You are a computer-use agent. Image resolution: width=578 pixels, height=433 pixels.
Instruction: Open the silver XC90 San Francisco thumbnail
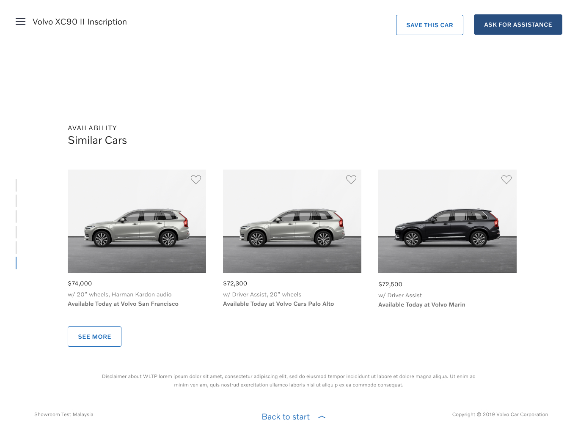pos(137,221)
